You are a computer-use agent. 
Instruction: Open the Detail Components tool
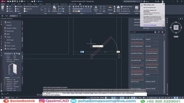pos(137,9)
